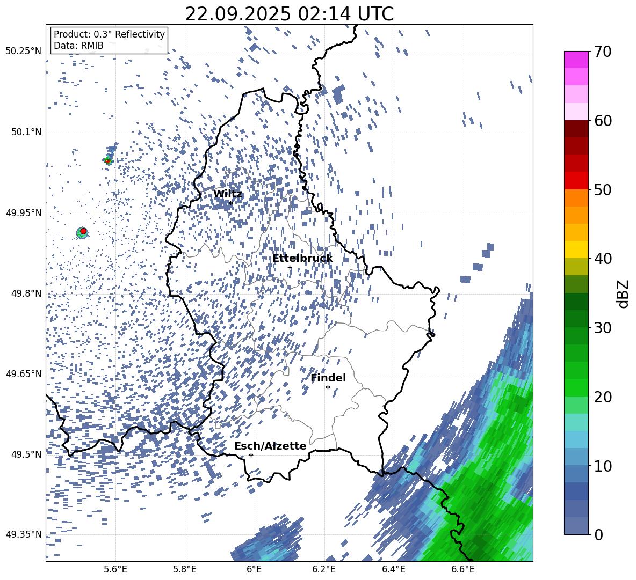Click the 49.5°N latitude label
The height and width of the screenshot is (580, 636).
pos(26,454)
